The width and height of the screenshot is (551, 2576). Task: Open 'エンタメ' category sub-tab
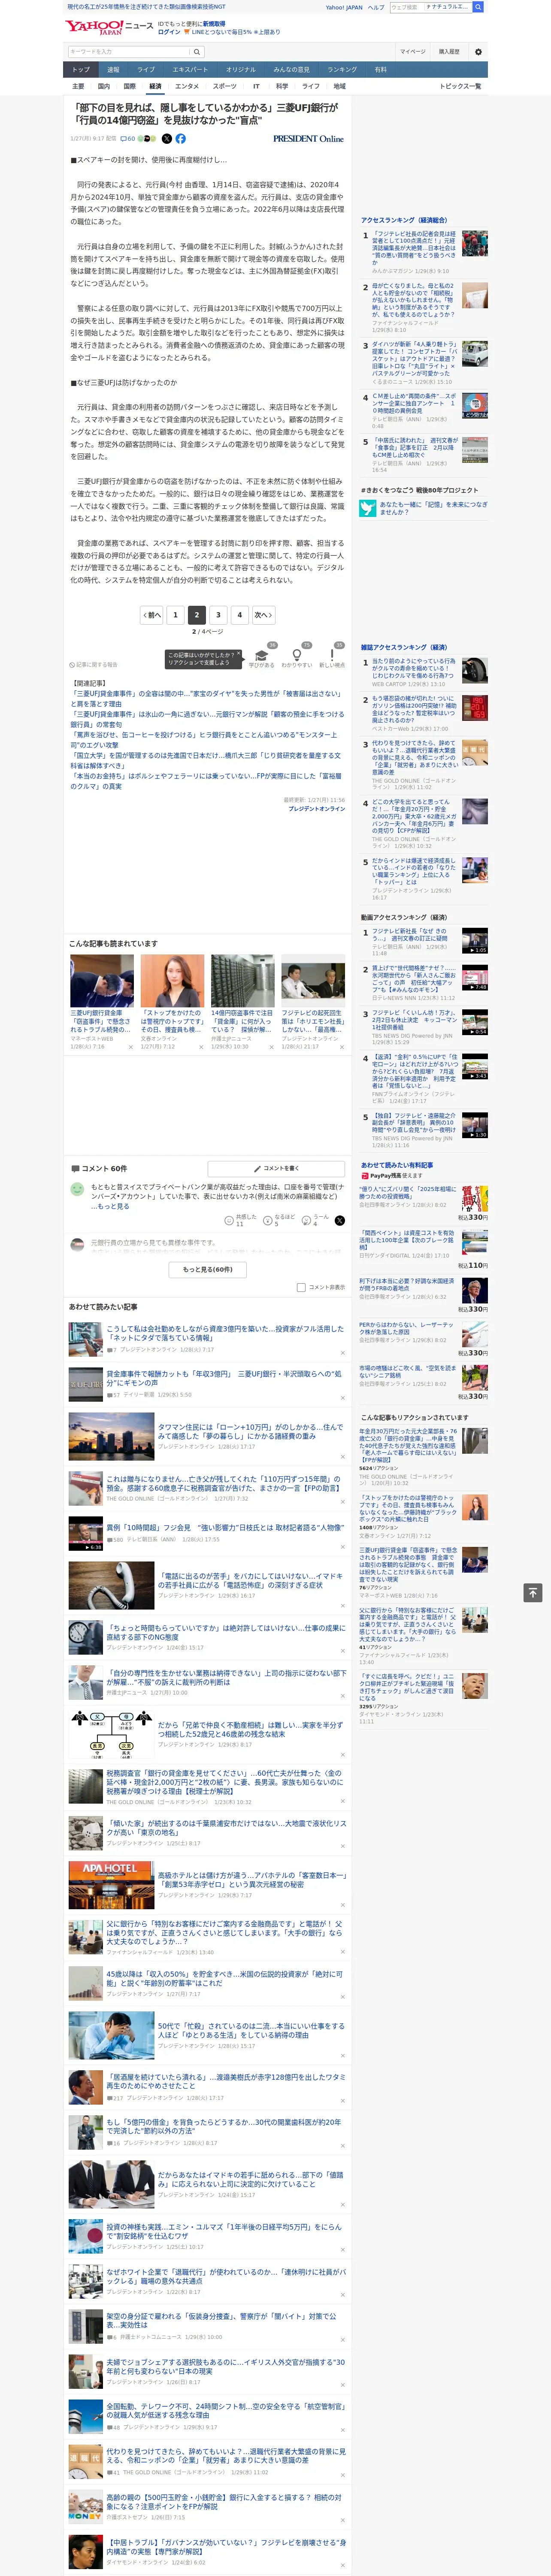(x=187, y=86)
